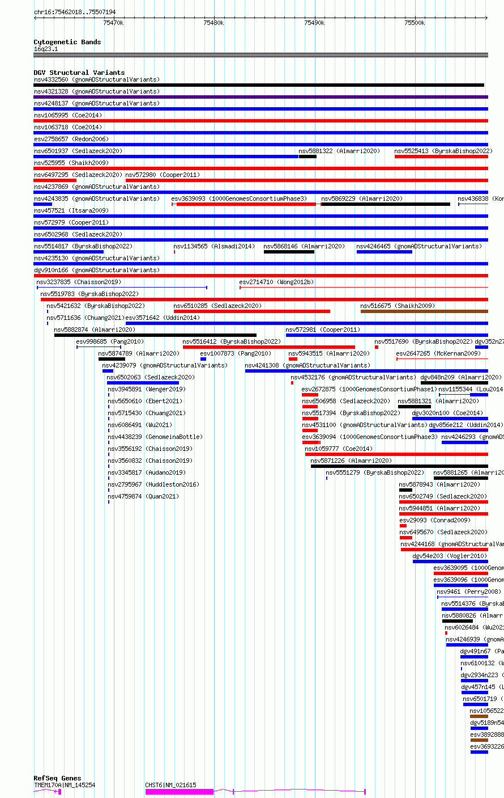Click nsv5525413 (ByrskaBishop2022) label
504x798 pixels.
pos(443,151)
